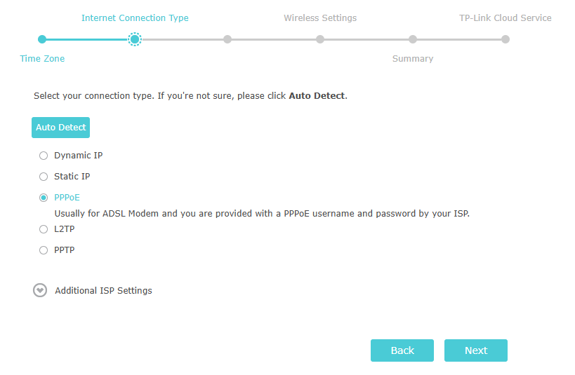
Task: Click the Time Zone step label
Action: tap(42, 59)
